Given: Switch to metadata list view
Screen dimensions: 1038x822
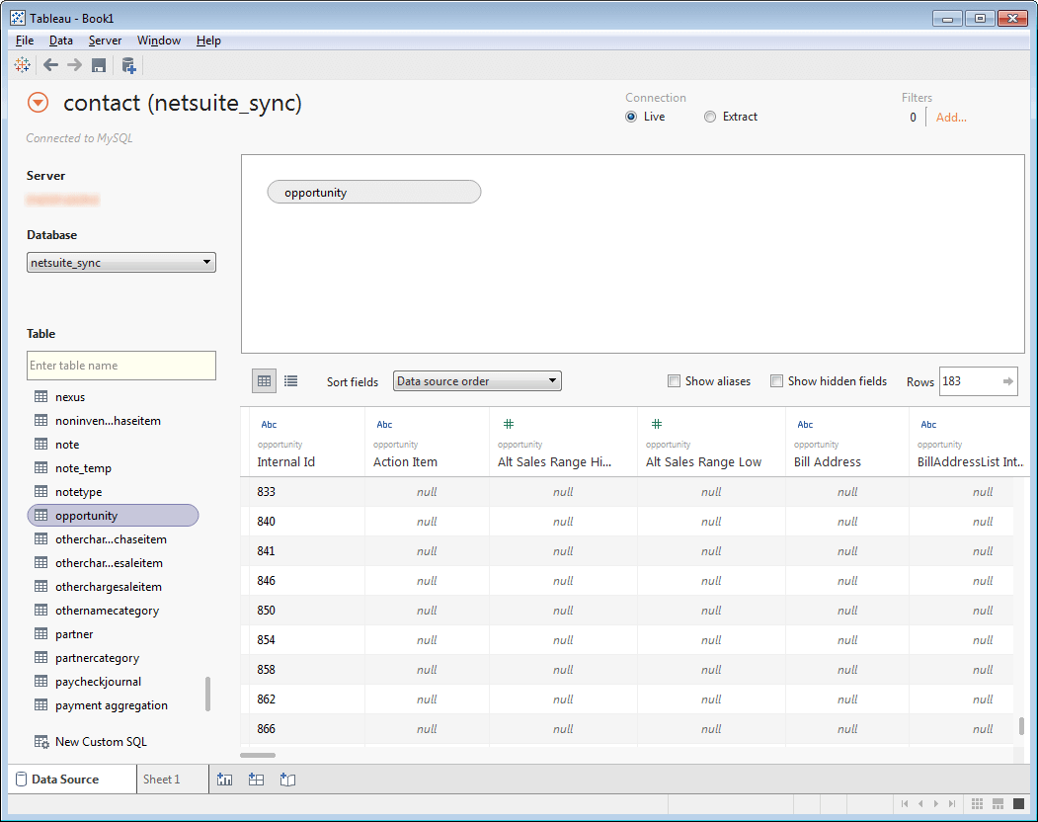Looking at the screenshot, I should pos(291,381).
